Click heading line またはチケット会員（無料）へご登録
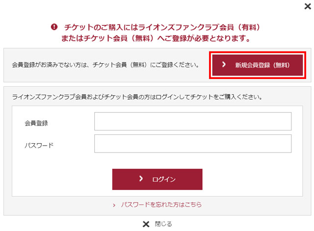This screenshot has height=231, width=314. tap(157, 38)
